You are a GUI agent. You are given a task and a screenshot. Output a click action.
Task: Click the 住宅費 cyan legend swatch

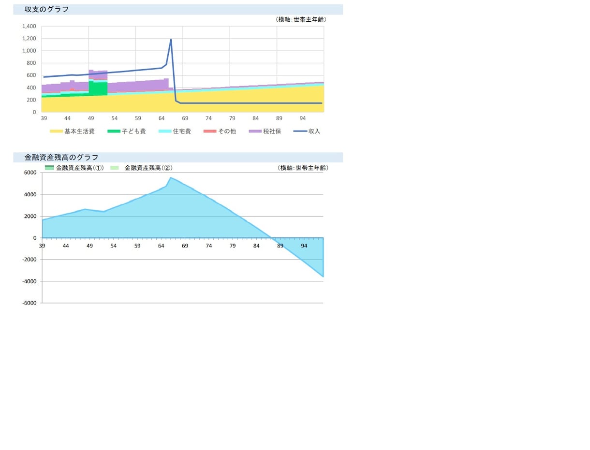coord(165,131)
